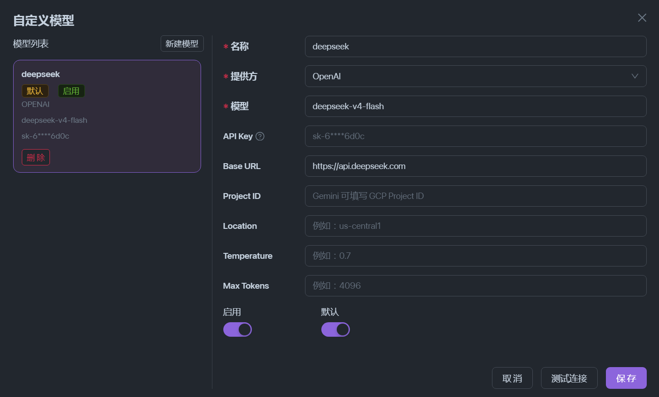Click the API Key input field
Image resolution: width=659 pixels, height=397 pixels.
pos(476,136)
